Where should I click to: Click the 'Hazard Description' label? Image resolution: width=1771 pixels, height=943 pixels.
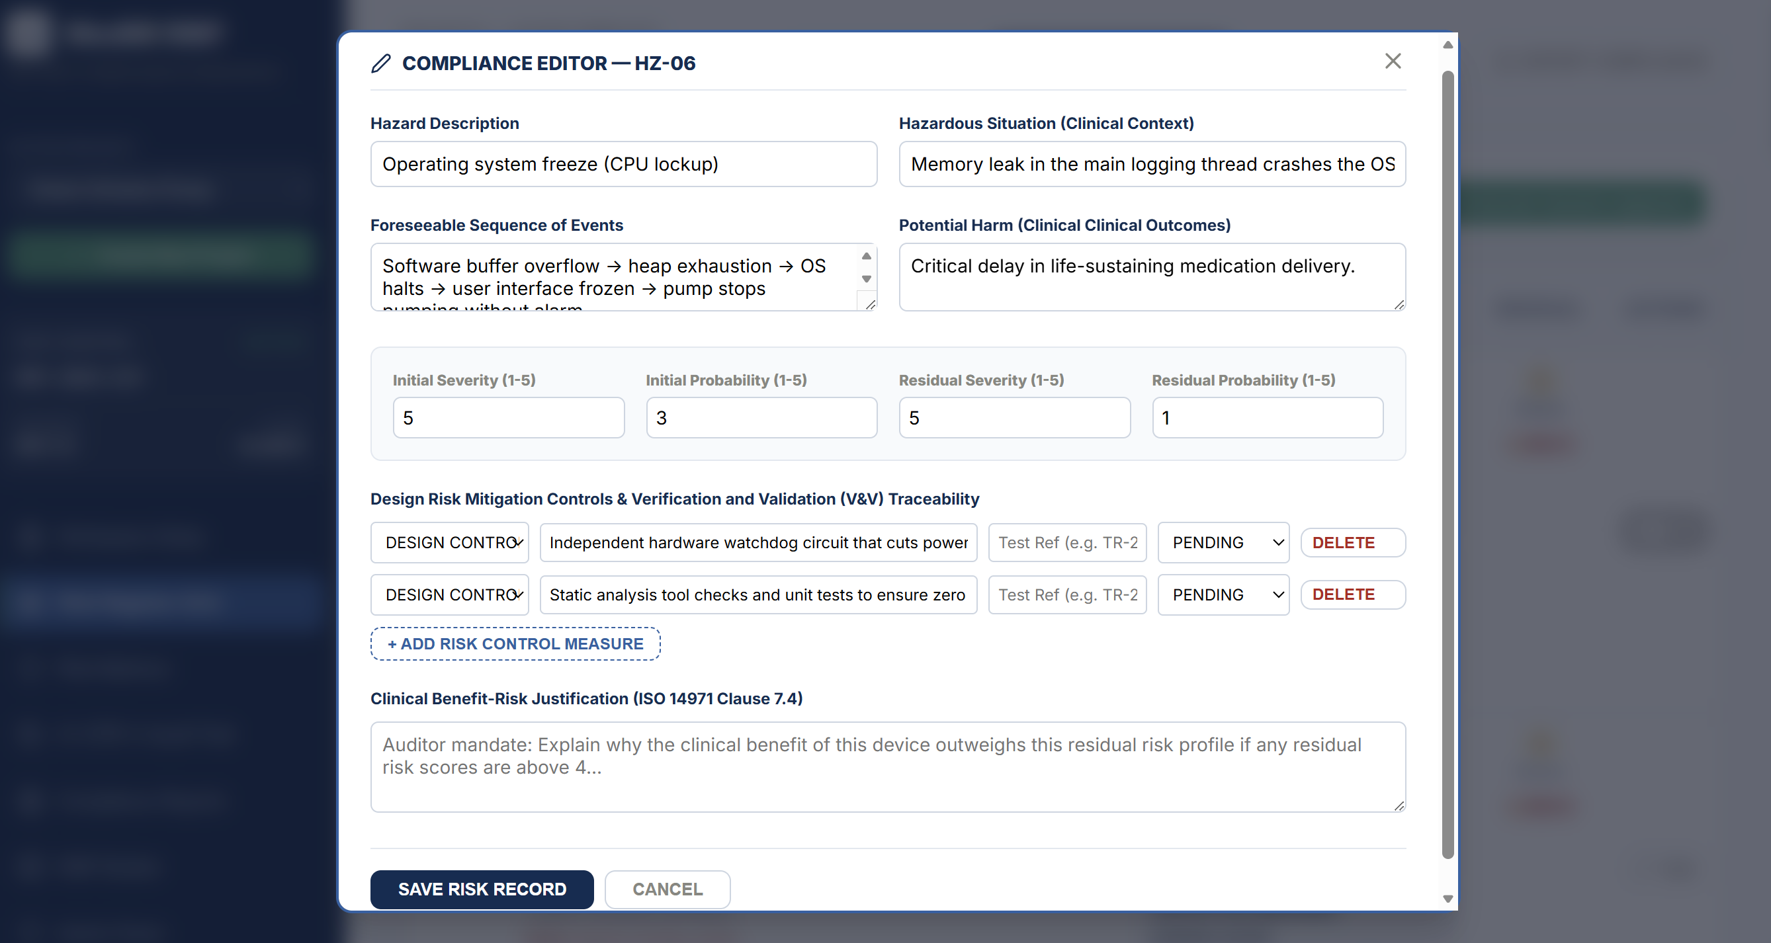pos(445,124)
